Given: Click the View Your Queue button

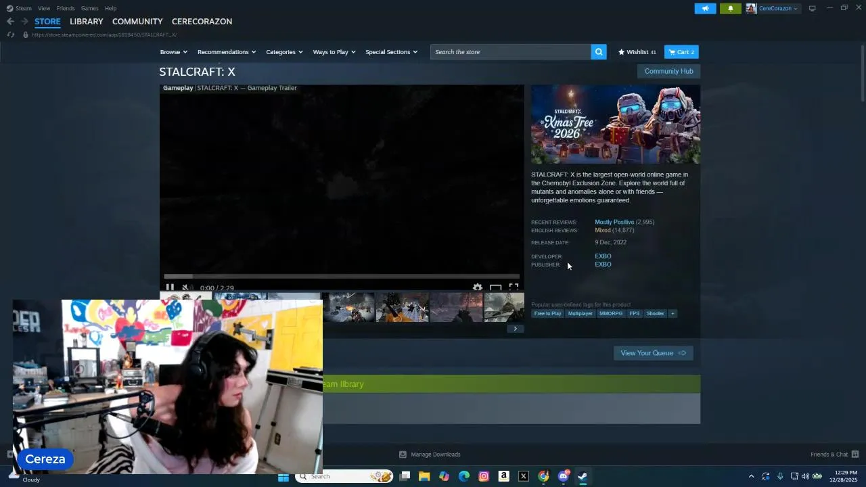Looking at the screenshot, I should point(653,353).
